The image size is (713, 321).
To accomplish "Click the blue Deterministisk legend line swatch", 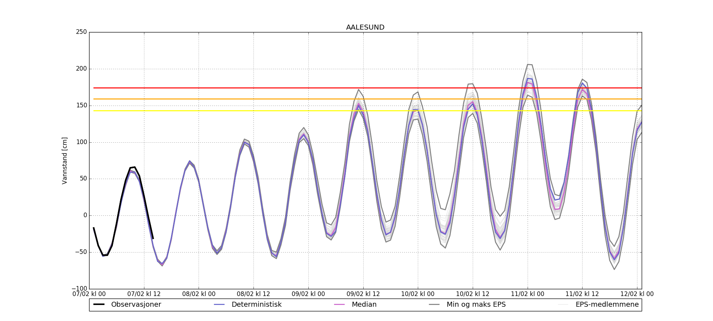I will pos(219,305).
